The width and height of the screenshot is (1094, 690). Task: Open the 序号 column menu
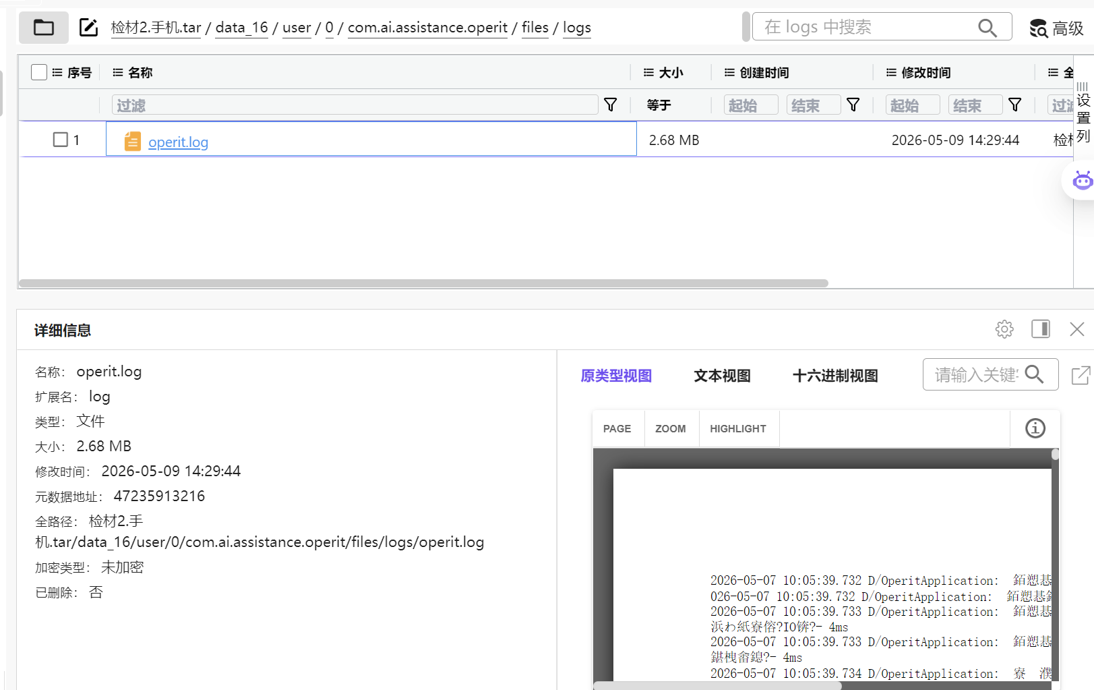coord(57,72)
